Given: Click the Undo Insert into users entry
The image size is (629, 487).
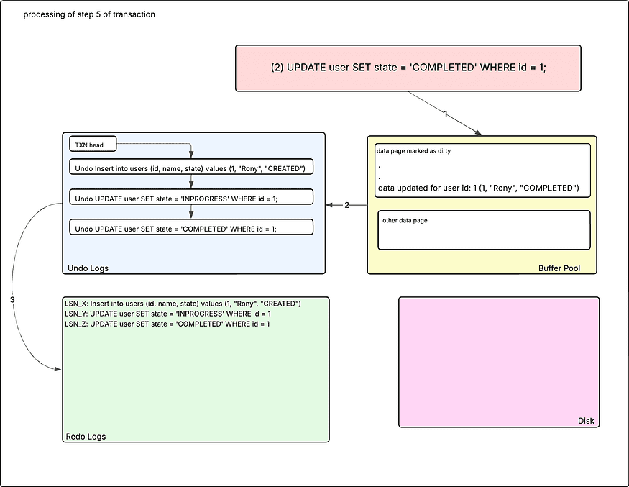Looking at the screenshot, I should (190, 168).
